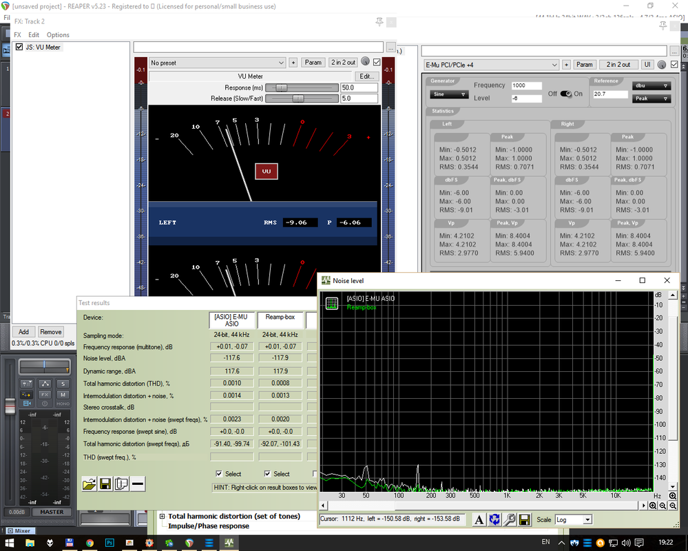This screenshot has width=688, height=551.
Task: Open the Scale Log dropdown
Action: coord(574,520)
